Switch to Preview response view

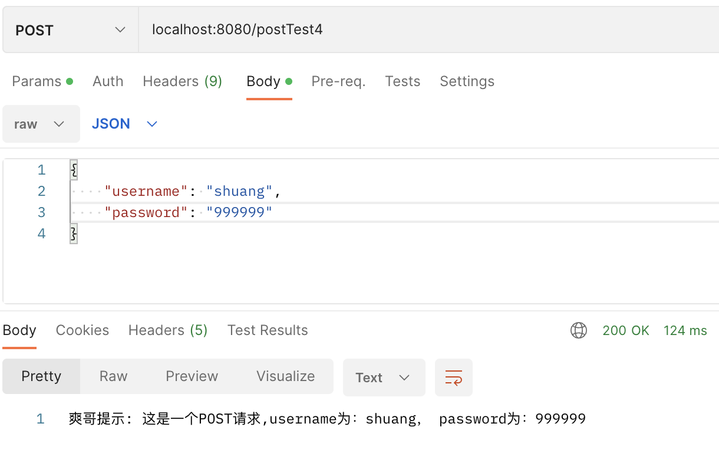tap(192, 376)
